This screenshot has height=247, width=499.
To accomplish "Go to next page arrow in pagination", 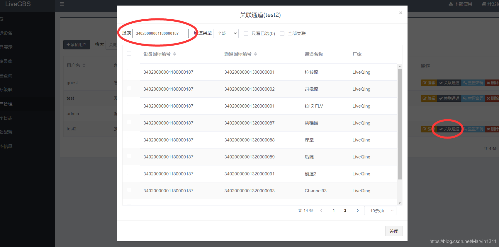I will (357, 210).
